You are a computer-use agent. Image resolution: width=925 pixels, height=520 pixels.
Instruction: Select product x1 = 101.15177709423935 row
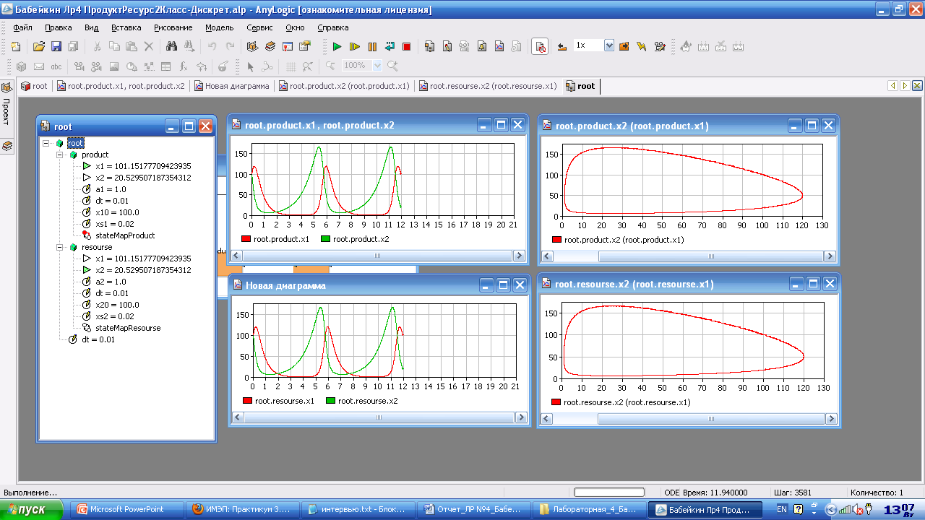tap(137, 166)
